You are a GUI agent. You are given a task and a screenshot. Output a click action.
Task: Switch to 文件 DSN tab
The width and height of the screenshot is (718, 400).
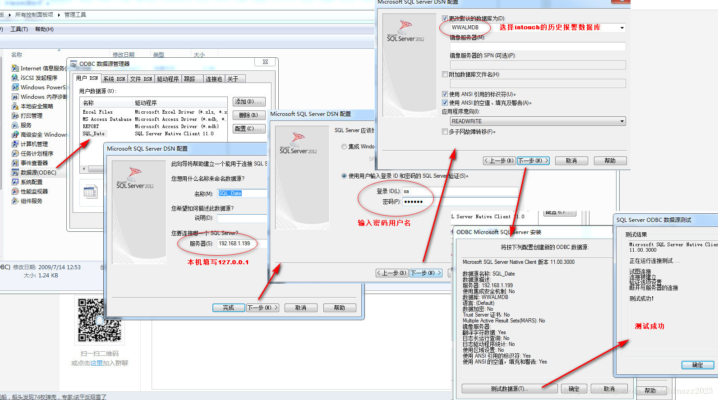(x=141, y=79)
